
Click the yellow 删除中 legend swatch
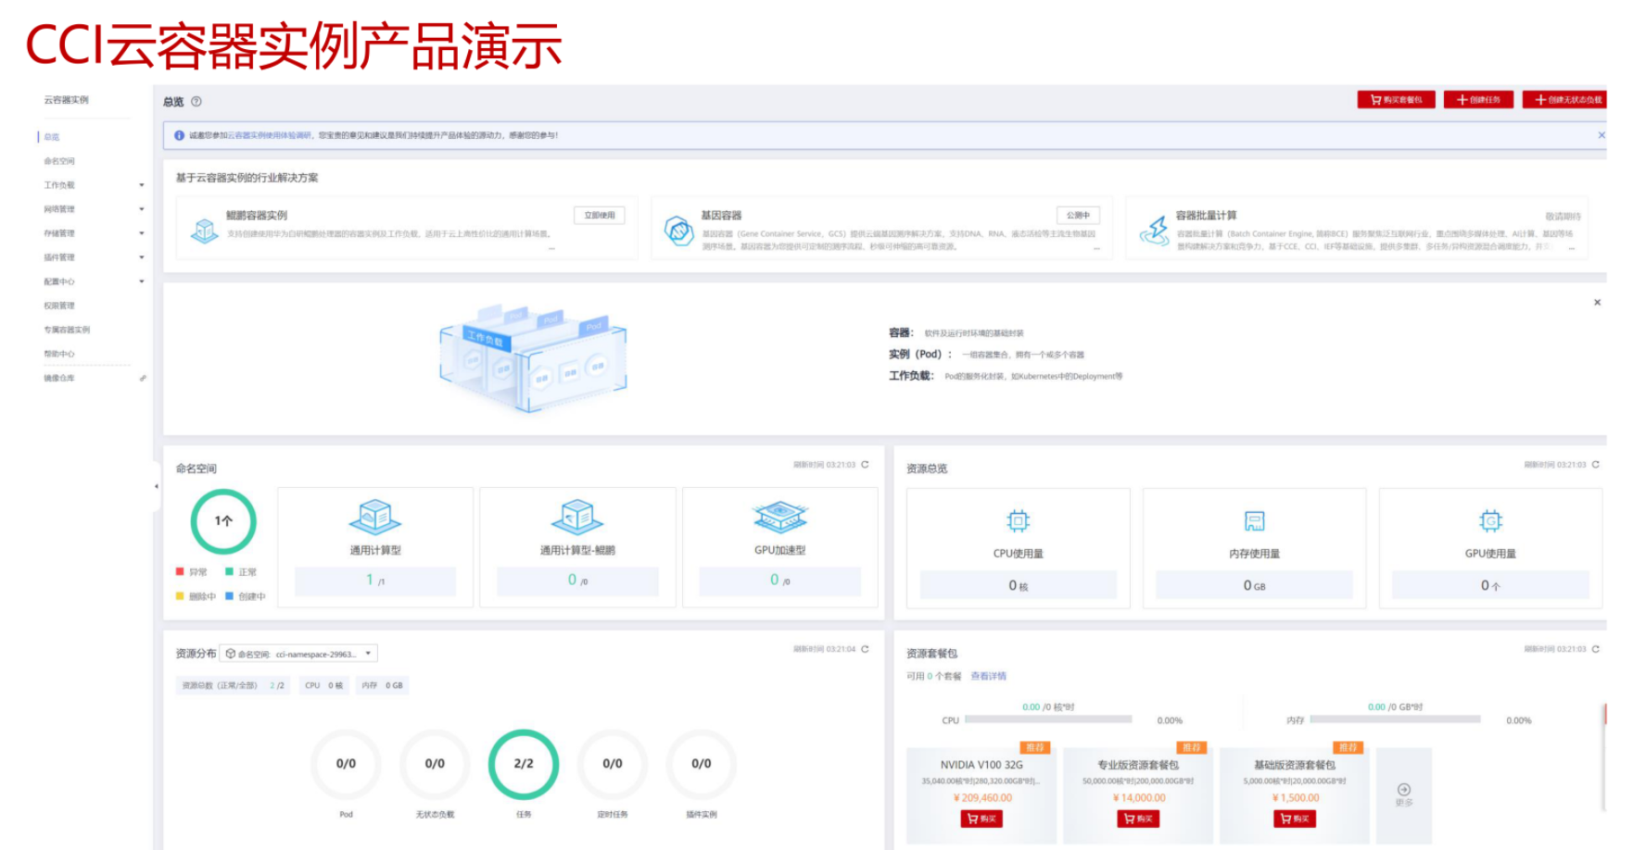[x=180, y=596]
